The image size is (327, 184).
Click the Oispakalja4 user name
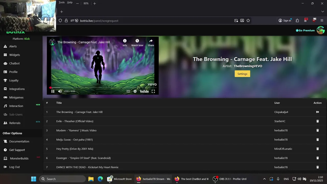281,112
